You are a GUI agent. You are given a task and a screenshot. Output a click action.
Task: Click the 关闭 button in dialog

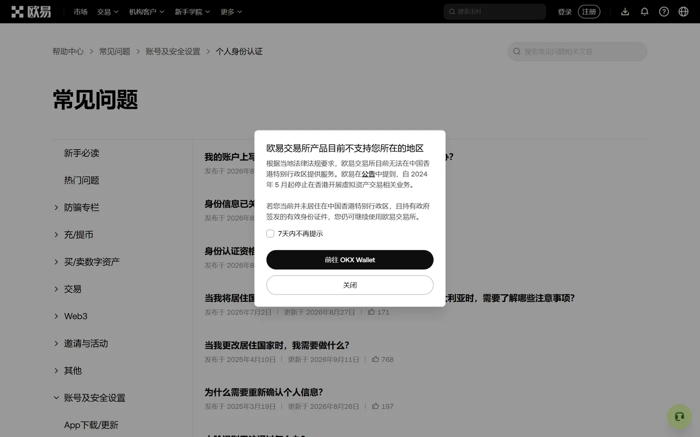tap(350, 285)
